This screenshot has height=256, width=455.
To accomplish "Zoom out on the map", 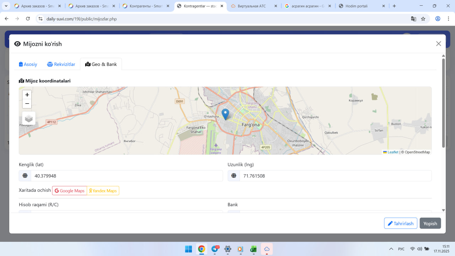I will tap(27, 104).
